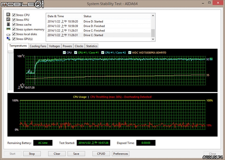
Task: Click the memory module icon beside Stress system memory
Action: (x=8, y=29)
